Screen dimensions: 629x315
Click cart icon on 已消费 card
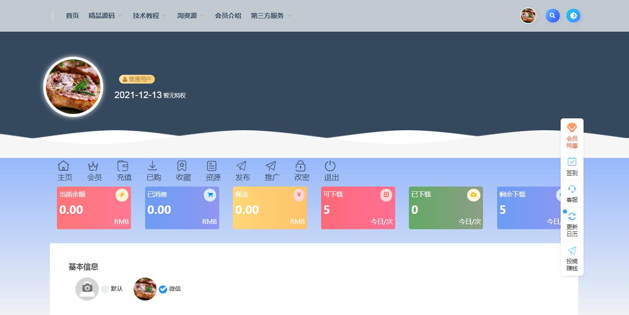tap(210, 195)
